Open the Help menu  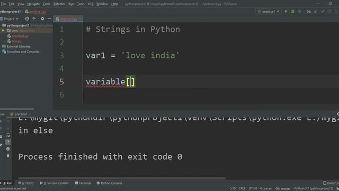coord(114,4)
